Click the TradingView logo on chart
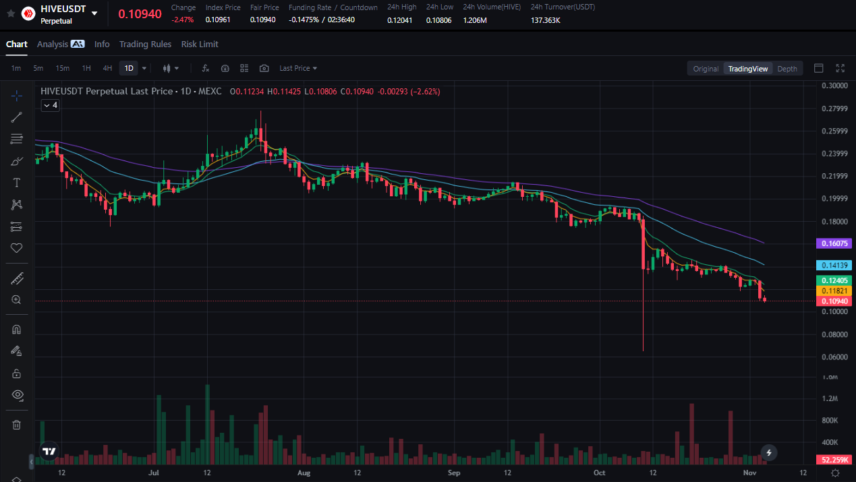This screenshot has height=482, width=856. coord(49,451)
